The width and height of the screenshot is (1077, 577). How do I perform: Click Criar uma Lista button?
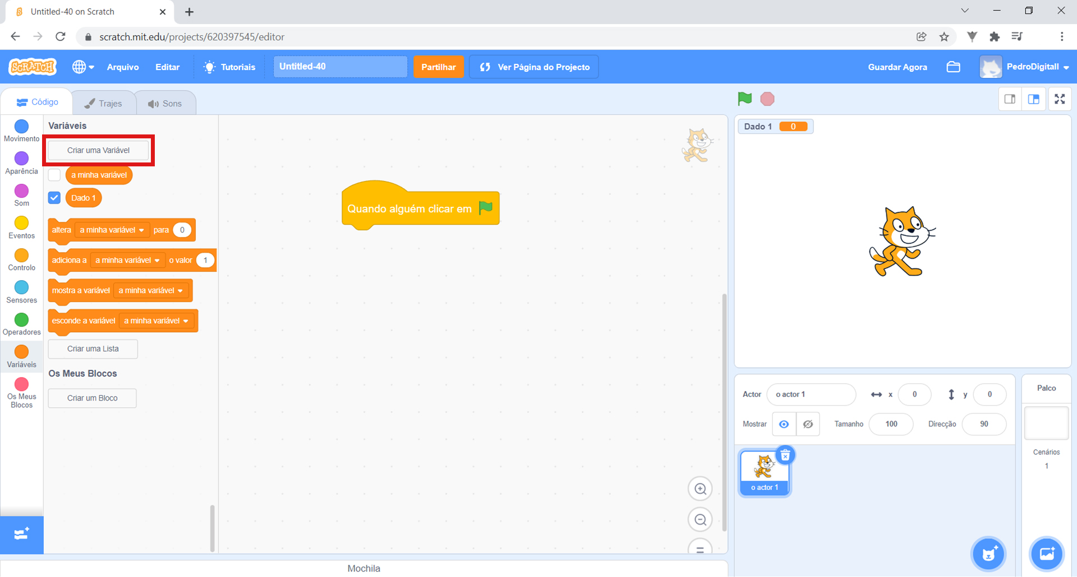pos(93,348)
